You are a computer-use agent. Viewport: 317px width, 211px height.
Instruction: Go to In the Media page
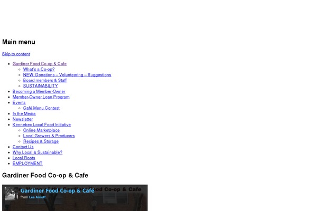(x=24, y=114)
